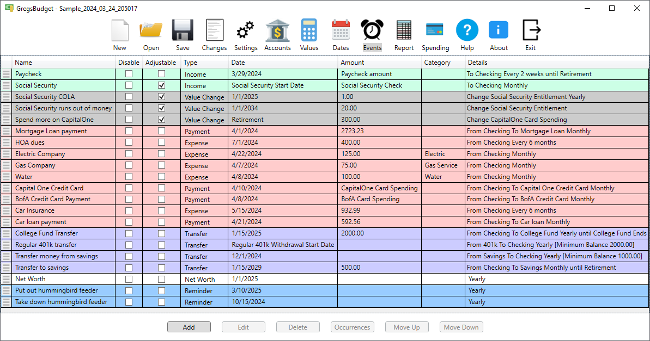
Task: Check Disable for the Paycheck event
Action: (129, 73)
